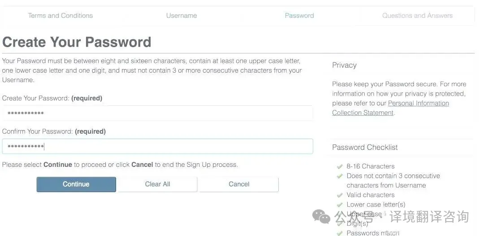Image resolution: width=484 pixels, height=236 pixels.
Task: Click the WeChat logo in the watermark
Action: click(x=321, y=217)
